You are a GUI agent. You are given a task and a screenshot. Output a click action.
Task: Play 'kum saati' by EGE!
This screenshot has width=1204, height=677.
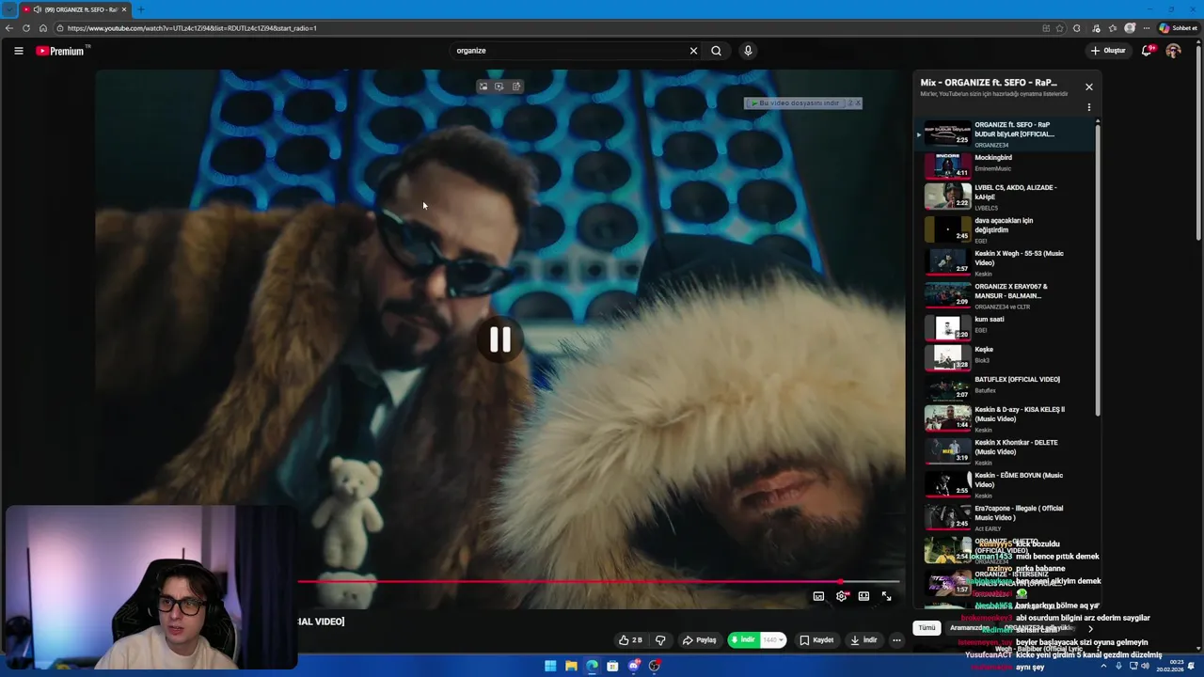1006,327
